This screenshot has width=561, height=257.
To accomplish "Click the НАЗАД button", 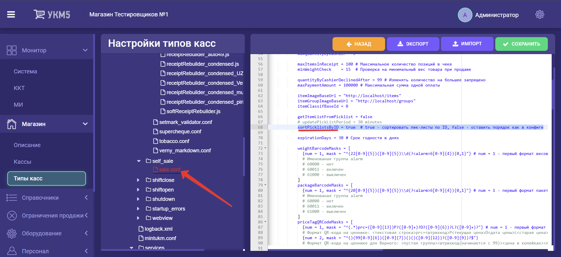I will [359, 44].
